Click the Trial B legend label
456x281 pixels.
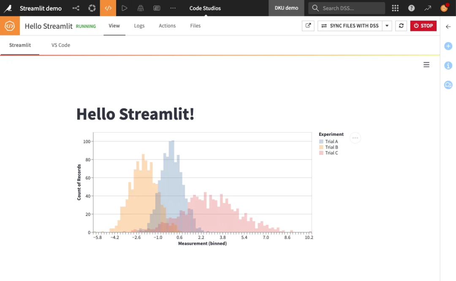coord(331,147)
